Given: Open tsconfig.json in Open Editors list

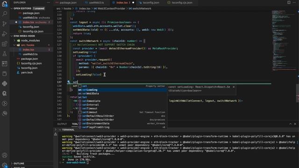Looking at the screenshot, I should coord(31,27).
